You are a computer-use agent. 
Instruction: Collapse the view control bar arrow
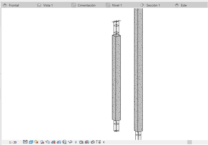pyautogui.click(x=104, y=142)
